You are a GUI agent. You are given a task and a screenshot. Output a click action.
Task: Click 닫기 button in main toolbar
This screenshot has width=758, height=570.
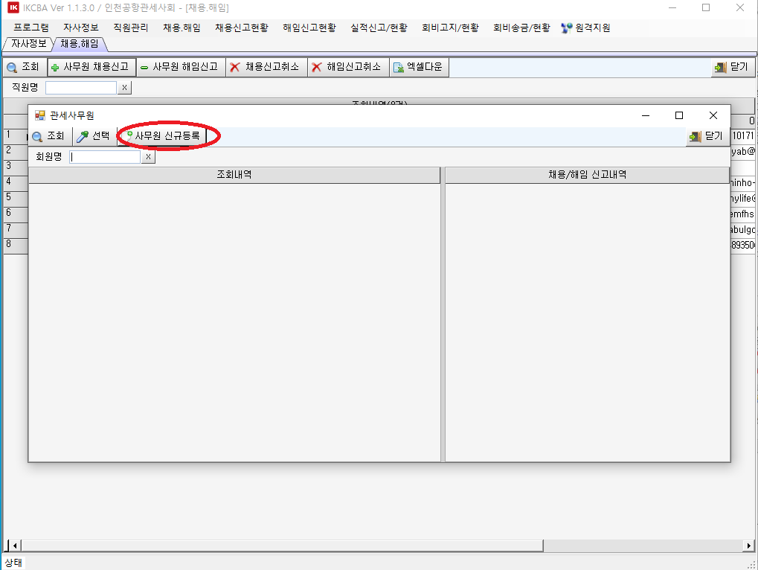tap(730, 67)
